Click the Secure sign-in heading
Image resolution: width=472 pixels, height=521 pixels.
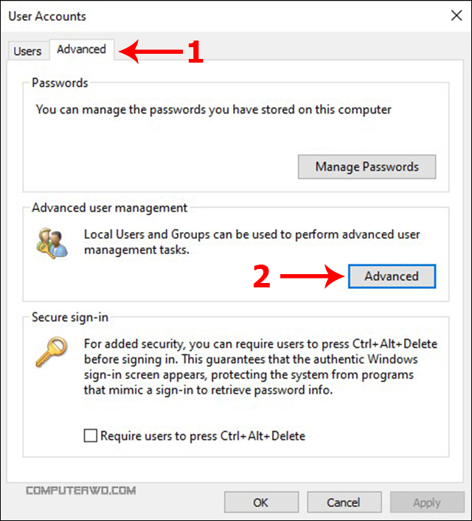pos(70,318)
